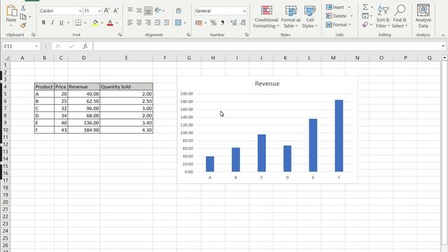Open the font color dropdown arrow
This screenshot has width=448, height=252.
(117, 23)
